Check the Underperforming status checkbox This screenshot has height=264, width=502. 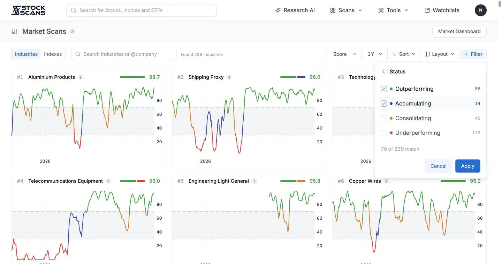pyautogui.click(x=384, y=133)
